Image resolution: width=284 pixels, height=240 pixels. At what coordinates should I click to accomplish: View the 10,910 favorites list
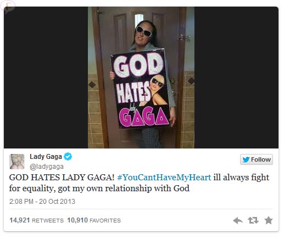coord(94,220)
